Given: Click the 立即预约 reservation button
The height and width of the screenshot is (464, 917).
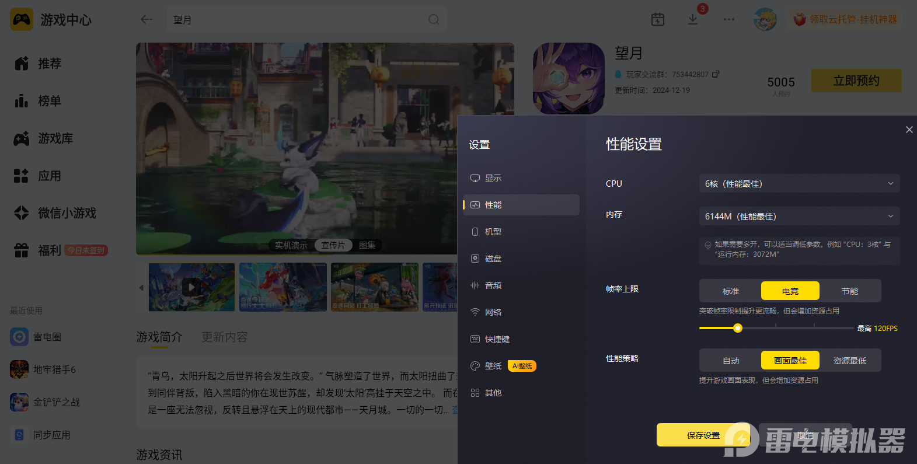Looking at the screenshot, I should click(x=856, y=81).
